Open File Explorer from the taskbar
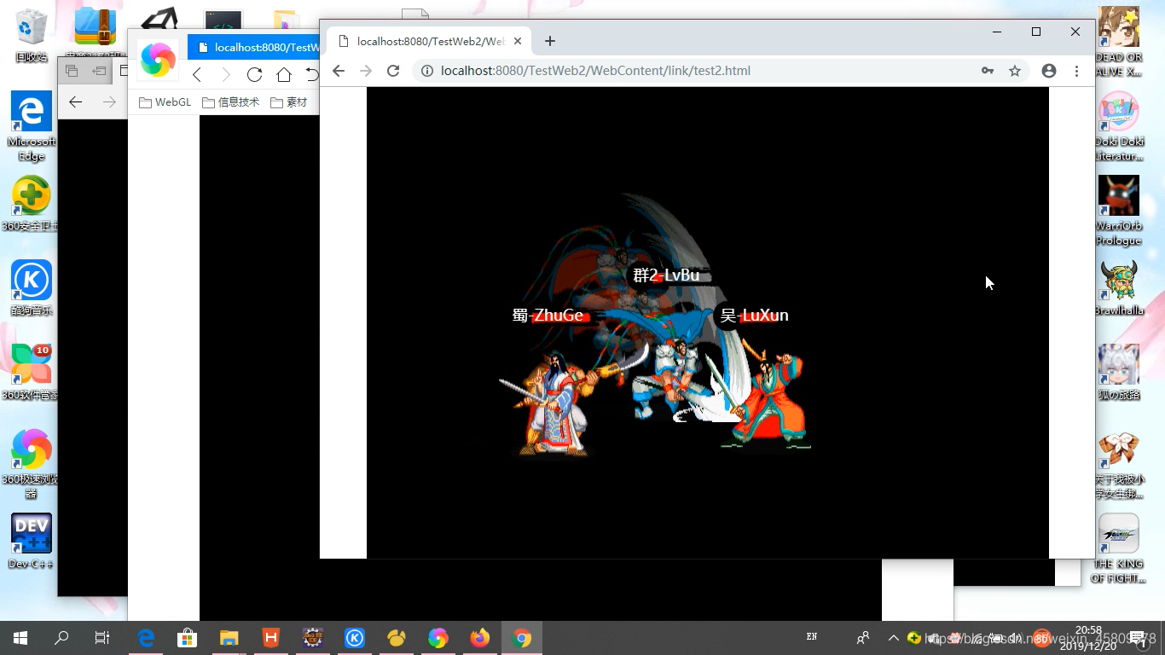This screenshot has height=655, width=1165. (229, 638)
